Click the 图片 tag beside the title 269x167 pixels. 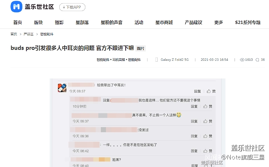[x=140, y=49]
